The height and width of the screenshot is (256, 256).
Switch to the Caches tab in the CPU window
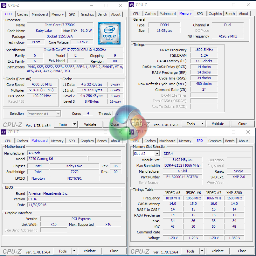click(23, 14)
